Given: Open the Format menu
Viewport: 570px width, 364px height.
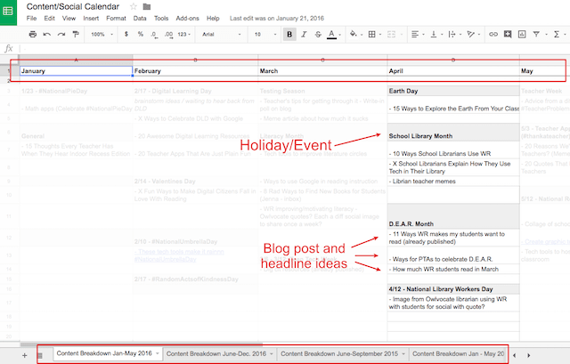Looking at the screenshot, I should [x=115, y=18].
